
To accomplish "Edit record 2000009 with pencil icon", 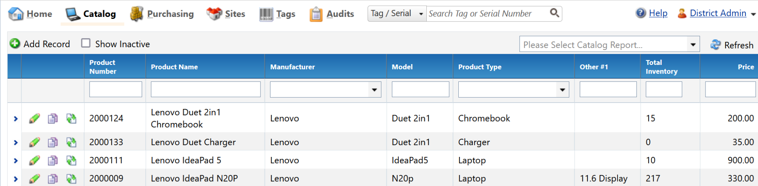I will [35, 179].
